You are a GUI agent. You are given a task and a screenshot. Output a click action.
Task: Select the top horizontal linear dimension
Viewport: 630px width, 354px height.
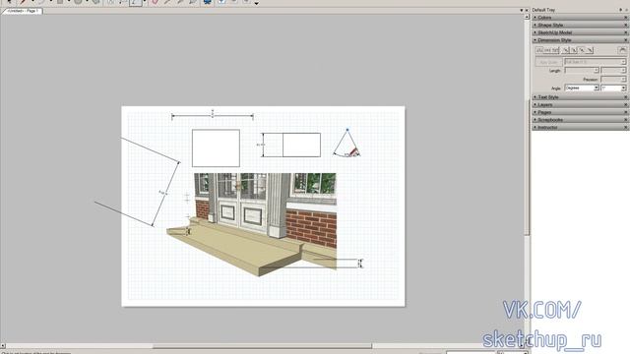point(213,116)
